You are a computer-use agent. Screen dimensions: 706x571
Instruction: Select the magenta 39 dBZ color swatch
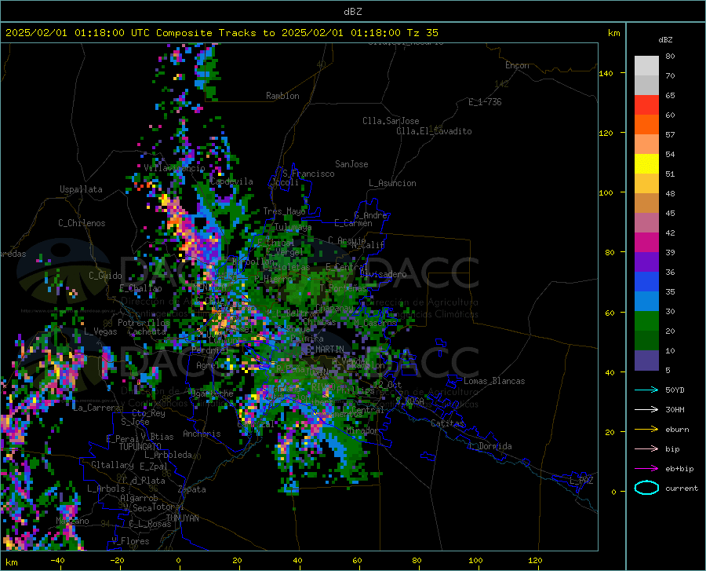tap(646, 243)
